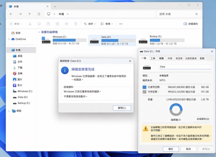The height and width of the screenshot is (157, 216).
Task: Click the Delete trash icon
Action: [x=76, y=24]
